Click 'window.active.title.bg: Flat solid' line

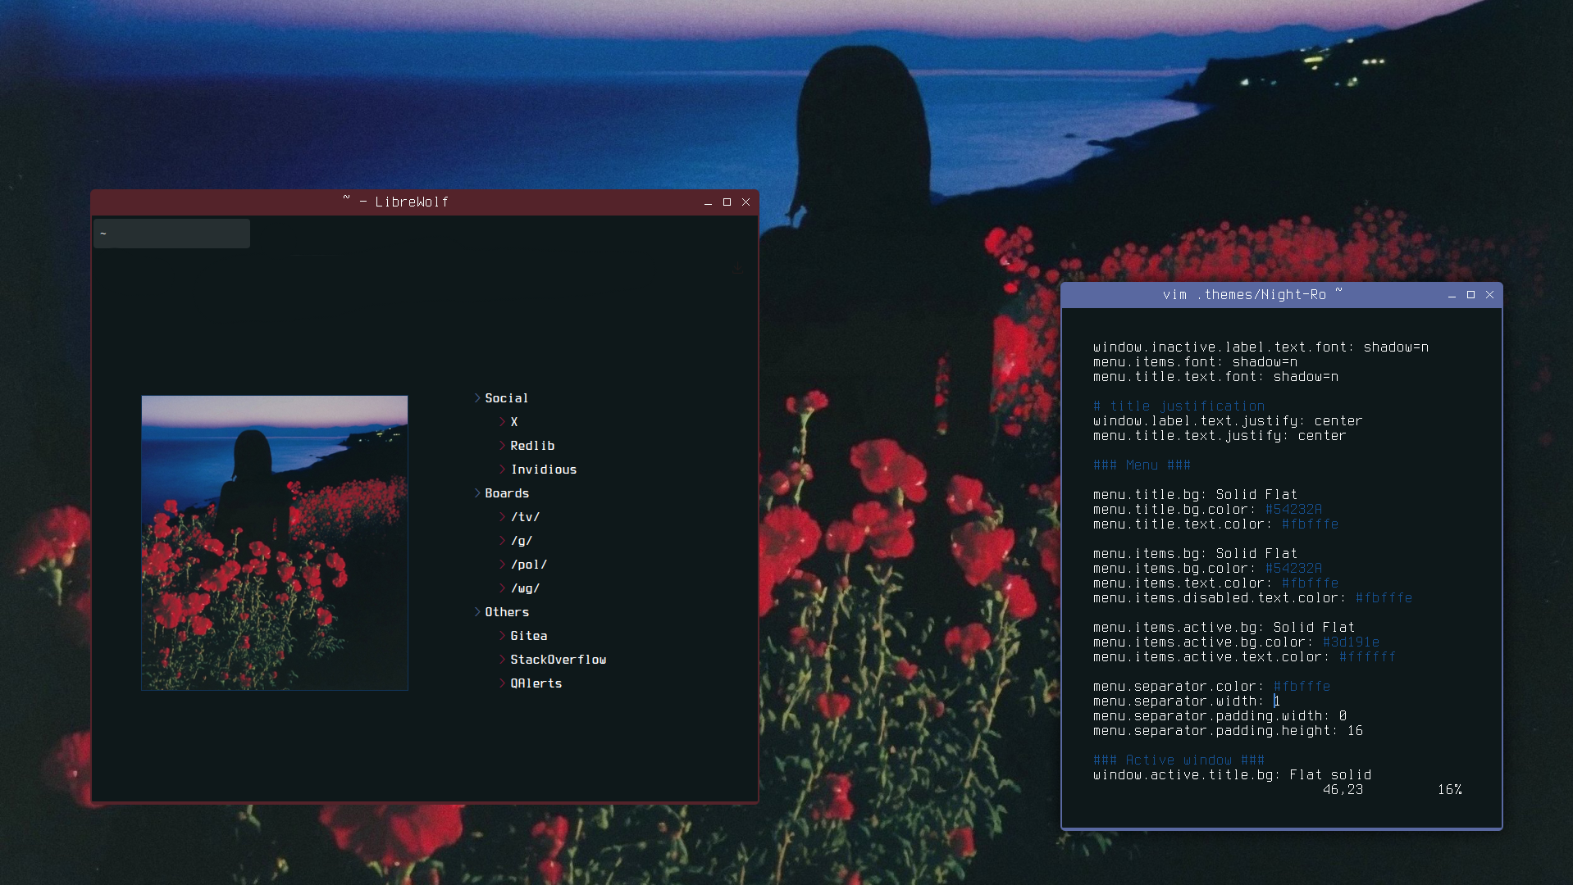click(1232, 775)
